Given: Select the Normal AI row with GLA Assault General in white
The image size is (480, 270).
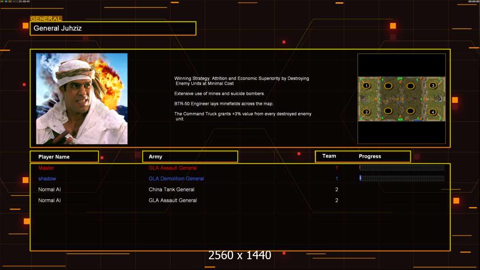Looking at the screenshot, I should click(x=240, y=200).
